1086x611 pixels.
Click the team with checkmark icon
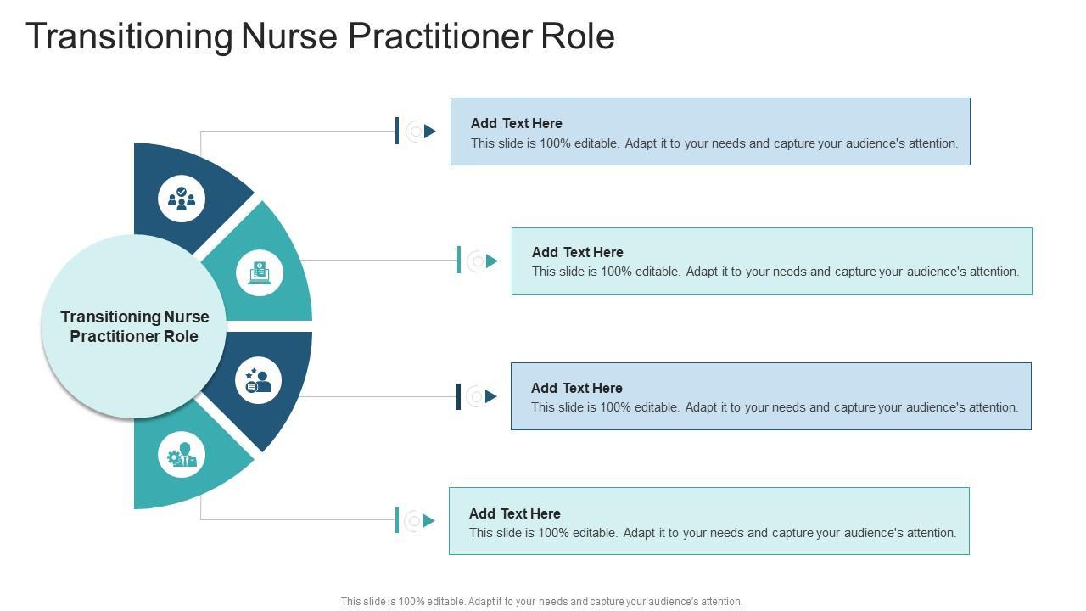click(x=182, y=199)
